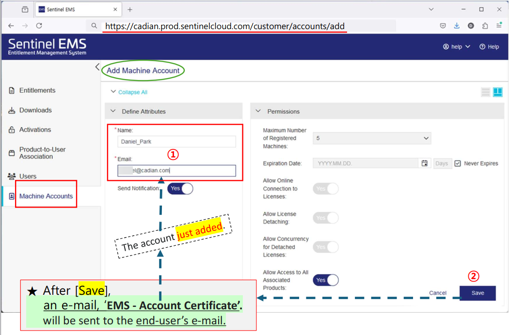
Task: Open Activations in the sidebar
Action: click(x=35, y=130)
